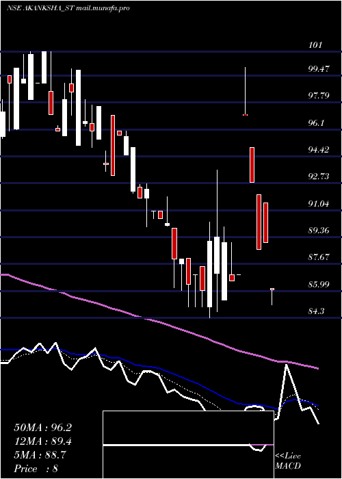
Task: Select the 92.73 price axis label
Action: pyautogui.click(x=319, y=177)
